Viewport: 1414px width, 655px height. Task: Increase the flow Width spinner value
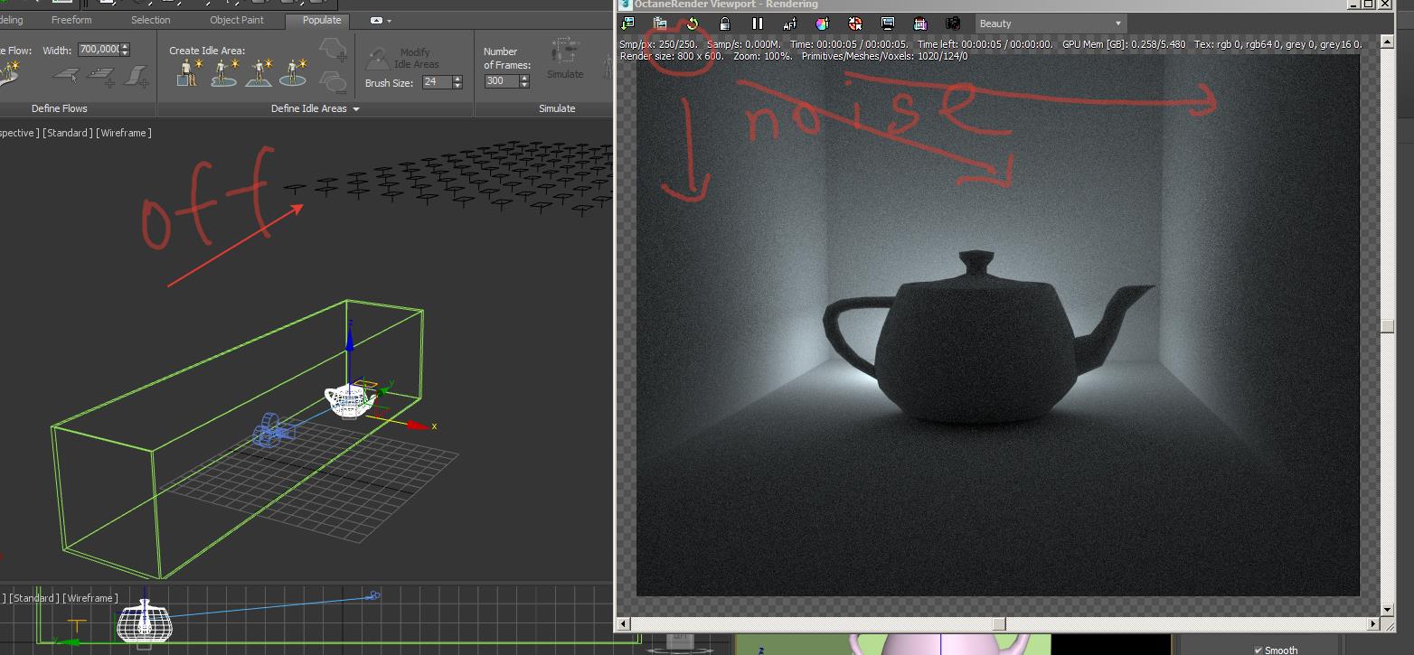[125, 47]
